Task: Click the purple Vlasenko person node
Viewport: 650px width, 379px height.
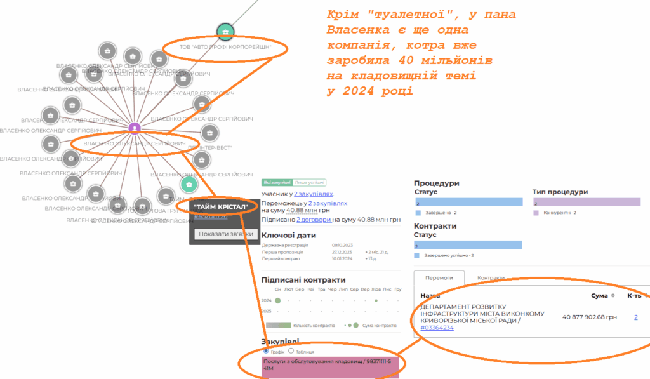Action: tap(135, 128)
